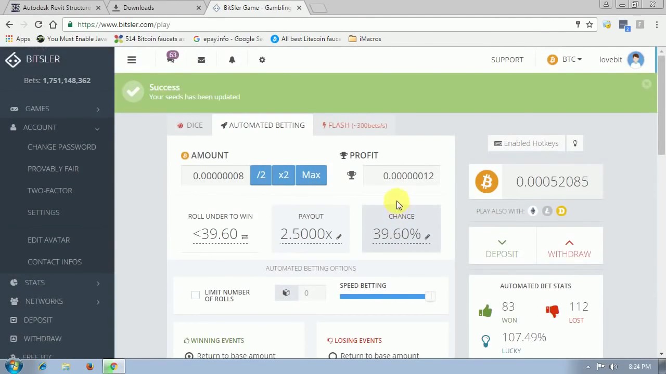The height and width of the screenshot is (374, 666).
Task: Click the Bitsler logo
Action: (x=33, y=59)
